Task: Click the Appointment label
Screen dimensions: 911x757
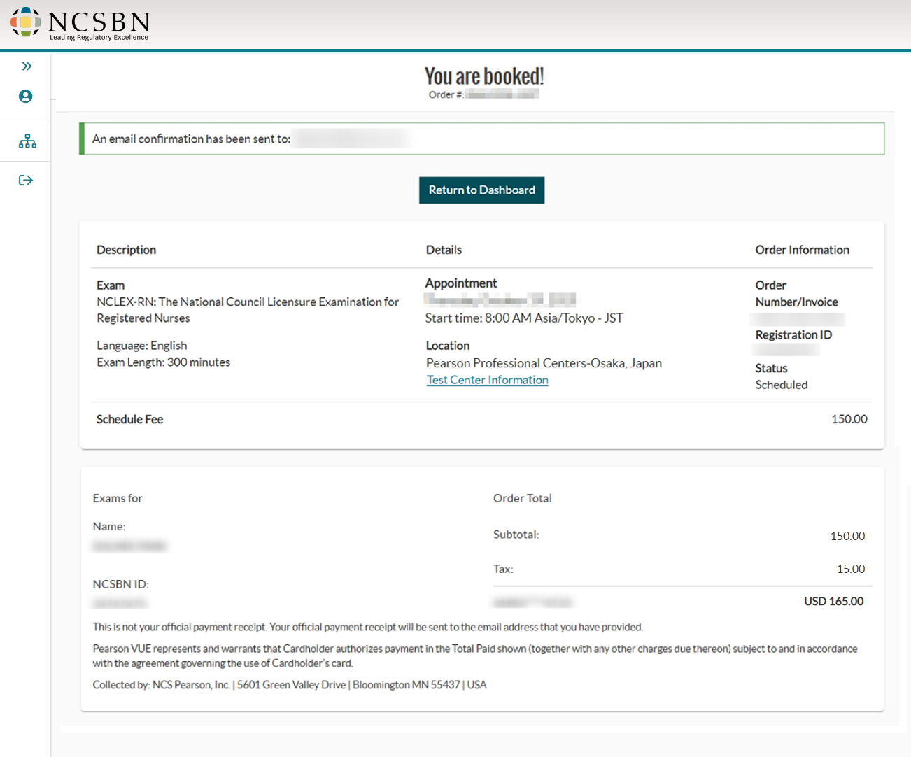Action: click(461, 283)
